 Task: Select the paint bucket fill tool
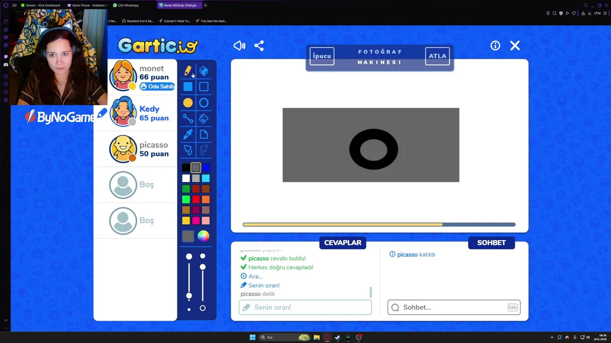point(204,119)
